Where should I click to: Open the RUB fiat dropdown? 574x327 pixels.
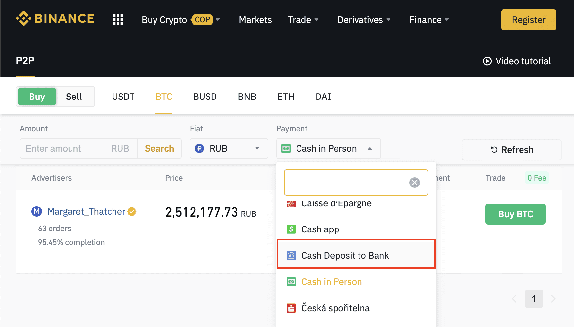click(229, 148)
